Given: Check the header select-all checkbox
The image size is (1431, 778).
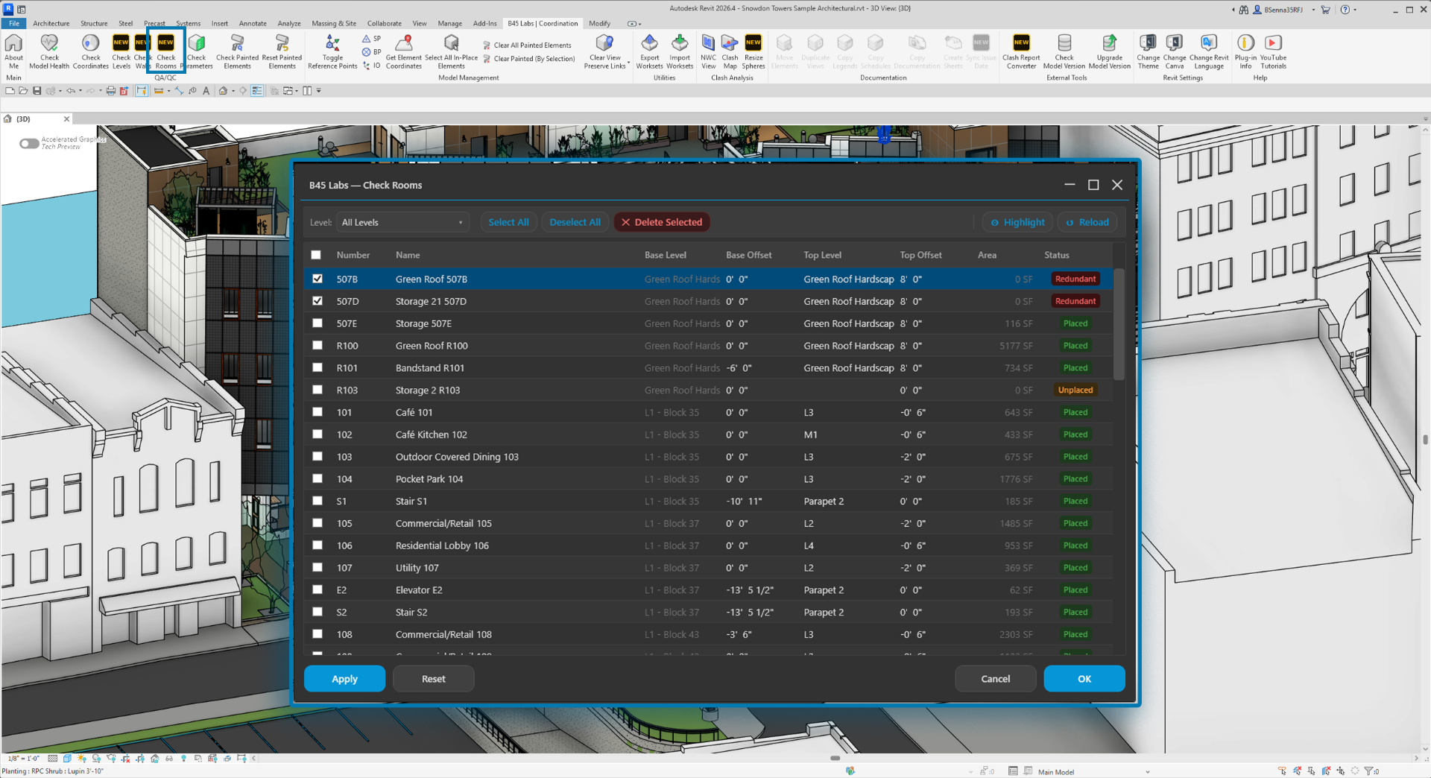Looking at the screenshot, I should tap(316, 255).
